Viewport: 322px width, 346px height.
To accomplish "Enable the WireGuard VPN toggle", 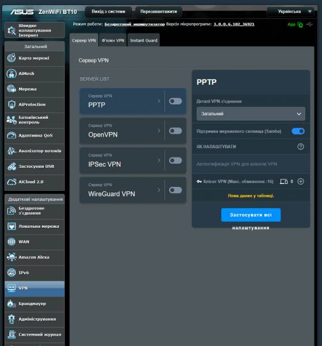I will pyautogui.click(x=175, y=190).
